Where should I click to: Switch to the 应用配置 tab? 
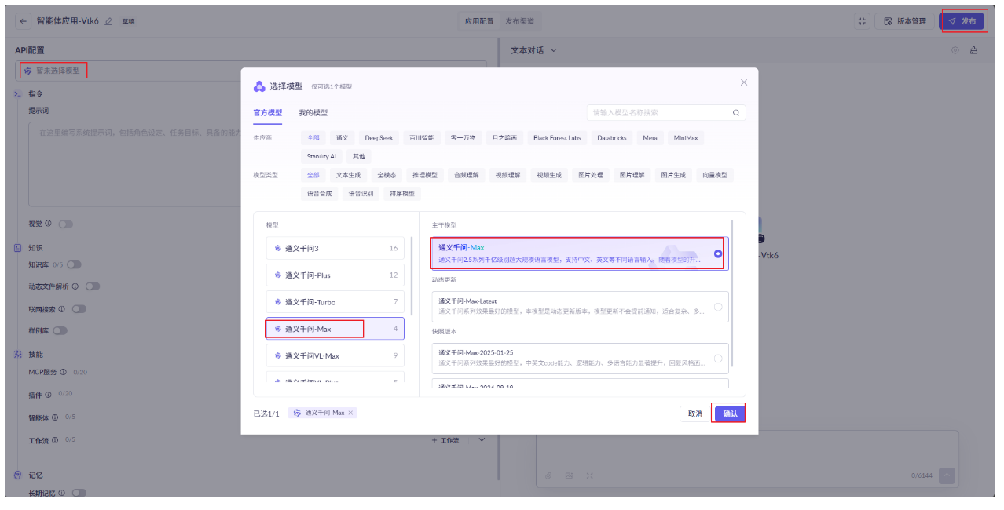click(x=479, y=21)
